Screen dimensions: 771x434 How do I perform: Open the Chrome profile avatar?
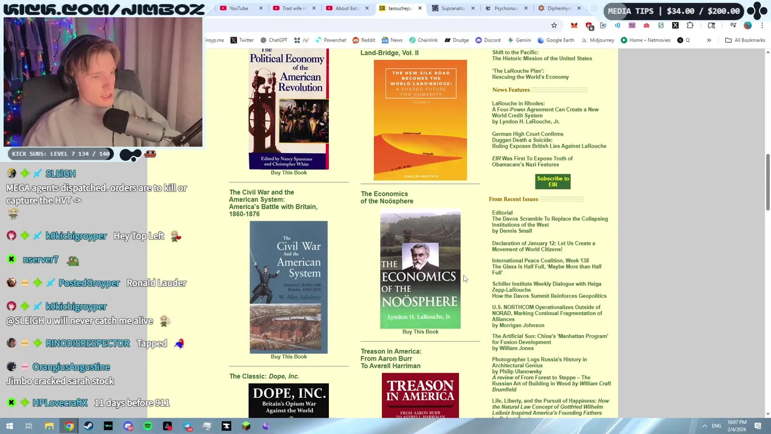coord(748,25)
